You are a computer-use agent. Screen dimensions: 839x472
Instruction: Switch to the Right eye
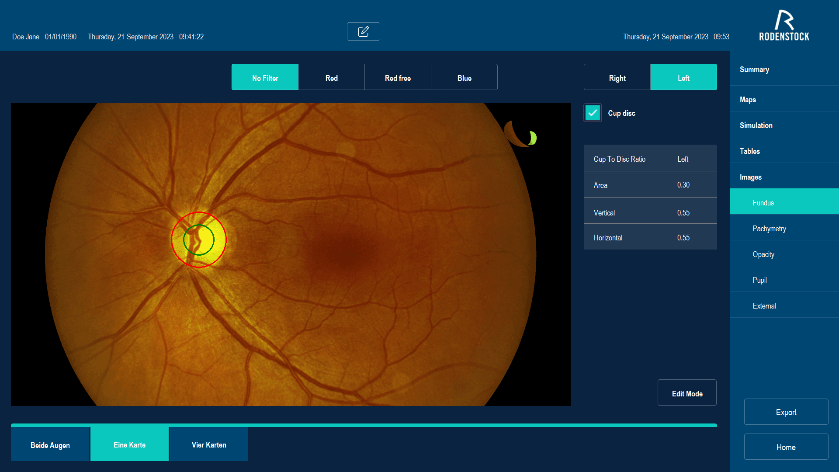tap(617, 77)
